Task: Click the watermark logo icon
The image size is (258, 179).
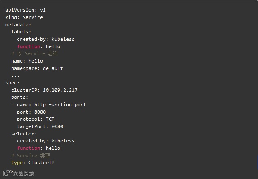Action: [8, 173]
